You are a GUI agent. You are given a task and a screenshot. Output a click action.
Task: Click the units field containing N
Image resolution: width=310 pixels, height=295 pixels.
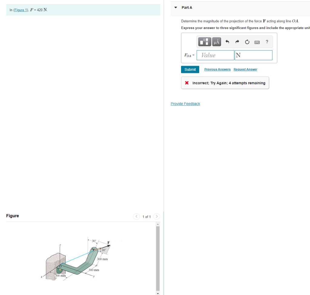click(x=253, y=55)
